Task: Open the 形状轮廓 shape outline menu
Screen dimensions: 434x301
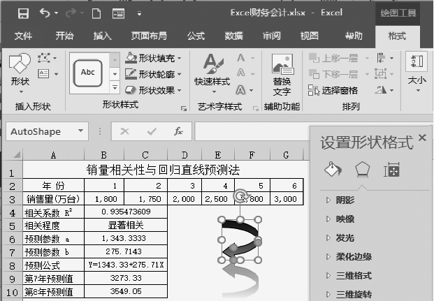Action: tap(153, 74)
